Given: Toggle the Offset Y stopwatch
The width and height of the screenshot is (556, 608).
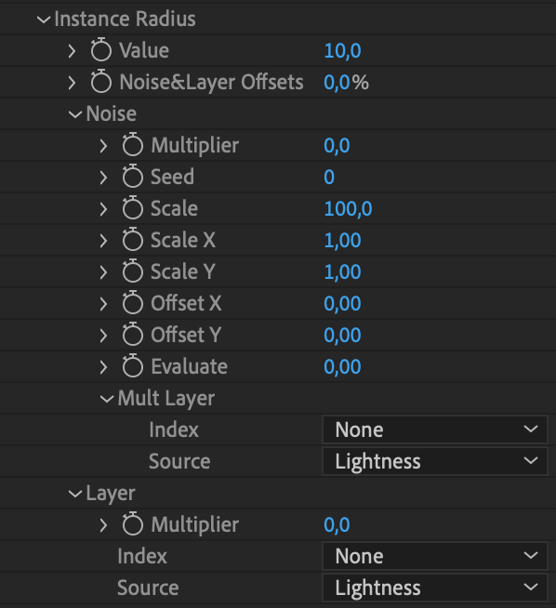Looking at the screenshot, I should coord(133,335).
